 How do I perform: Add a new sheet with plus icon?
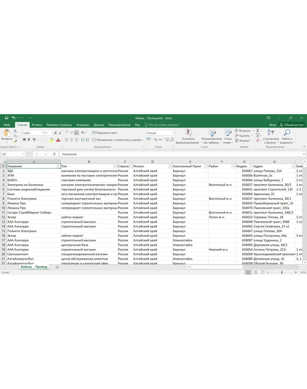[57, 267]
